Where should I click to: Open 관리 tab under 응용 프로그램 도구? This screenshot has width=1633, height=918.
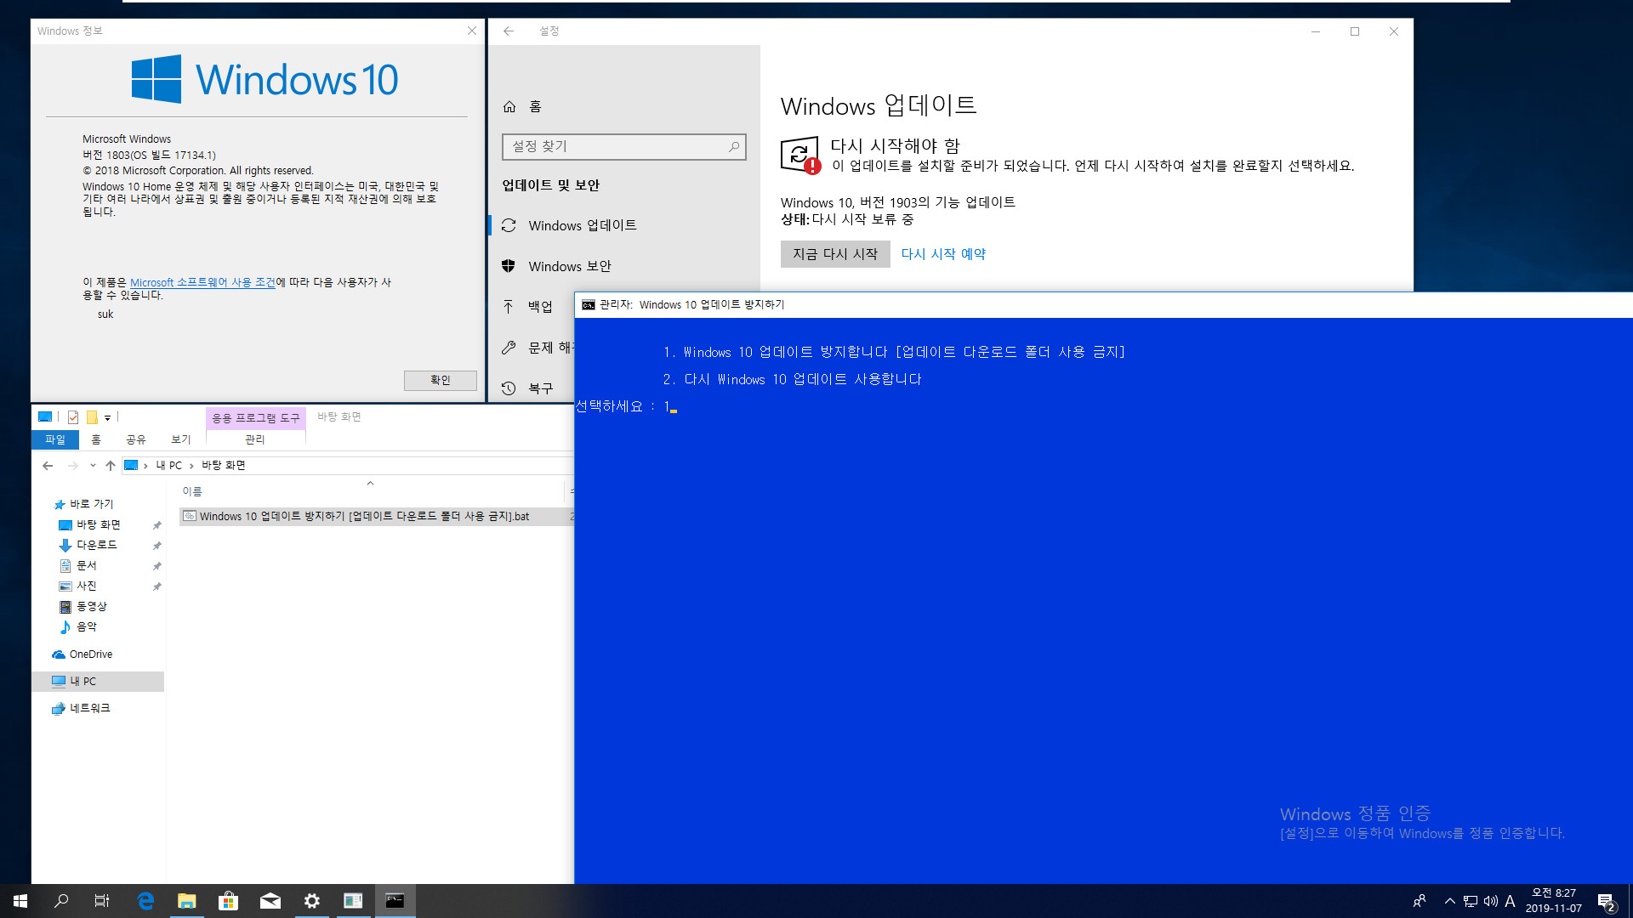[x=255, y=439]
